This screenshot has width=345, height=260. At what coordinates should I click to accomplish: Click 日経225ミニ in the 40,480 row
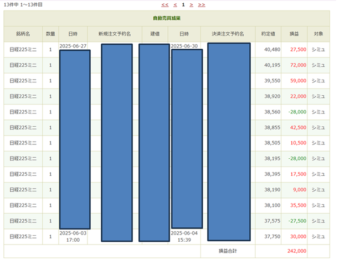point(23,50)
